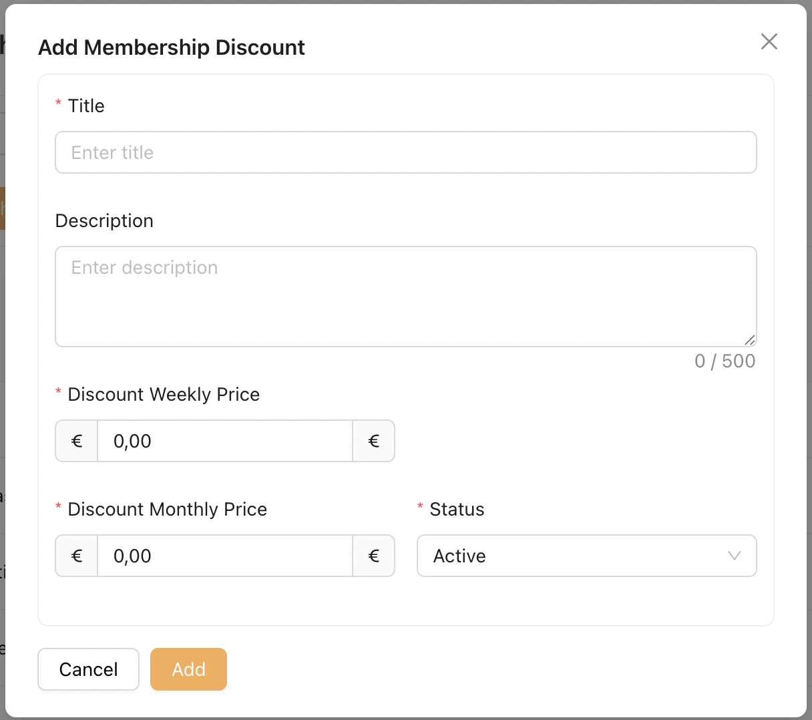Close the Add Membership Discount dialog
The width and height of the screenshot is (812, 720).
coord(769,41)
